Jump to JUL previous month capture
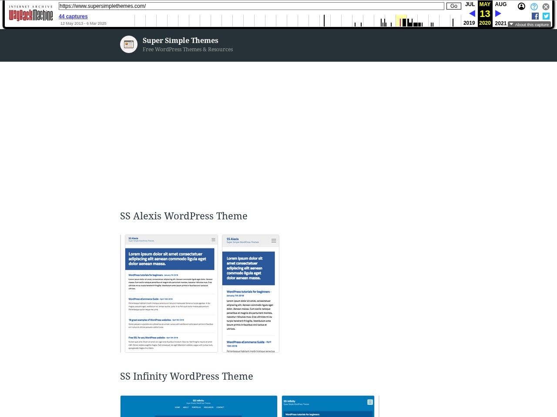557x417 pixels. (x=470, y=4)
